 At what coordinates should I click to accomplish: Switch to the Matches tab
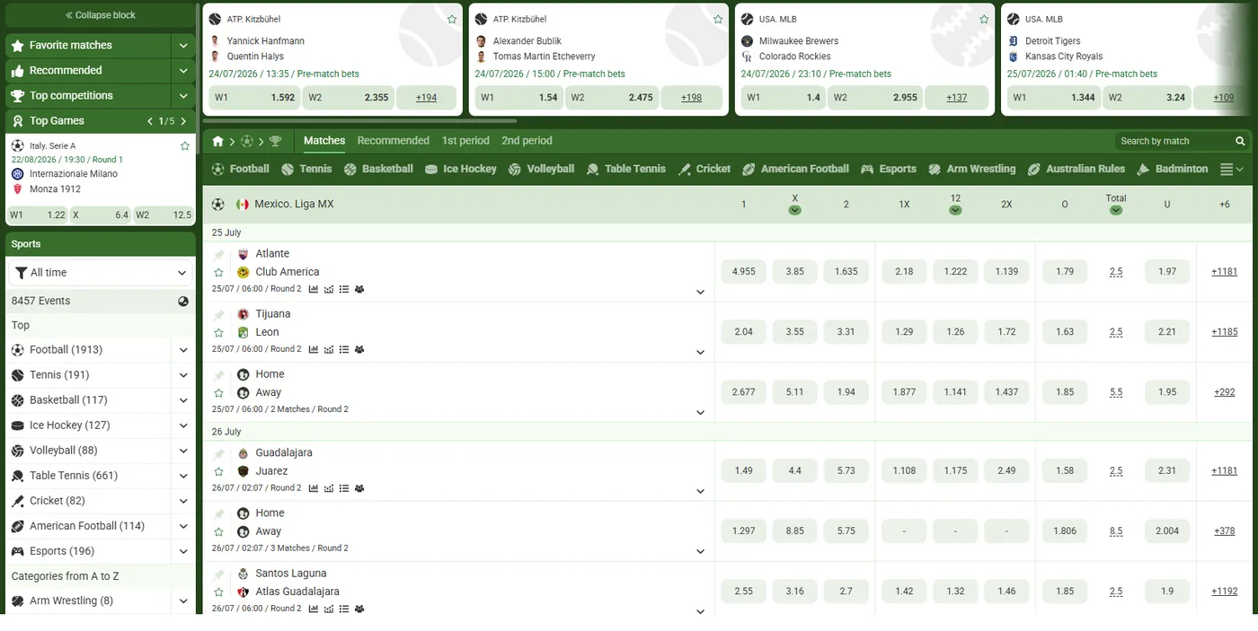pyautogui.click(x=324, y=141)
